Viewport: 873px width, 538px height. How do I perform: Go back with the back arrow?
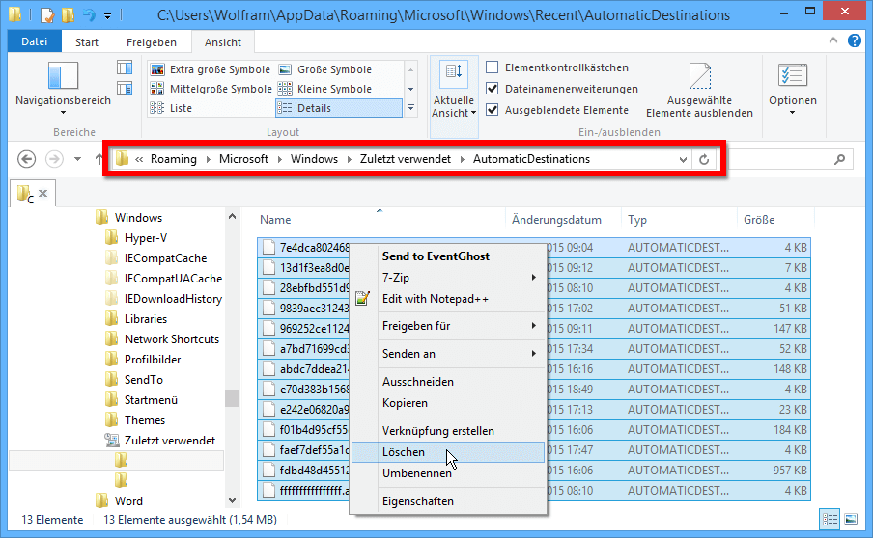[x=27, y=159]
